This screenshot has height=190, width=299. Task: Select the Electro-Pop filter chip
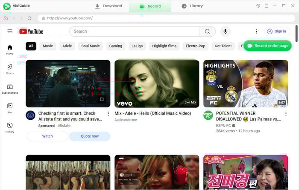click(x=196, y=46)
